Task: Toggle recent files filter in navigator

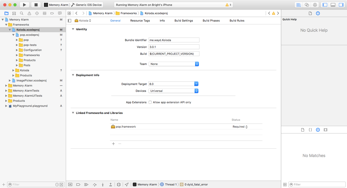Action: (57, 184)
